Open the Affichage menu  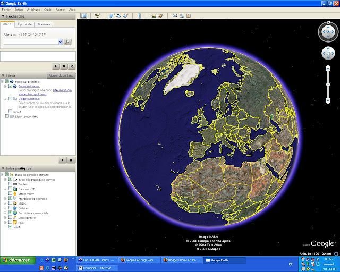point(33,10)
